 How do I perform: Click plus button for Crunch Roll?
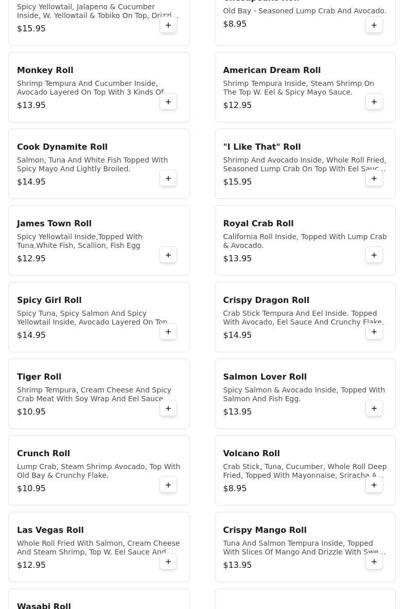(x=168, y=485)
